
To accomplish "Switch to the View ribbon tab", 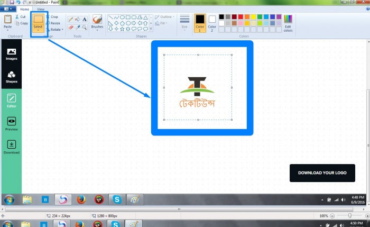I will 41,9.
